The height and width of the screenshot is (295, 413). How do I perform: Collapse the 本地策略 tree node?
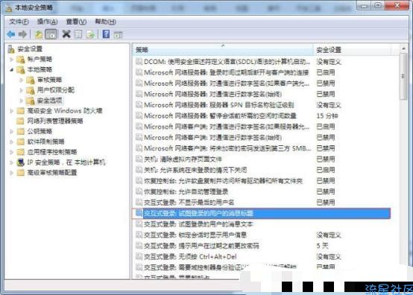point(11,70)
